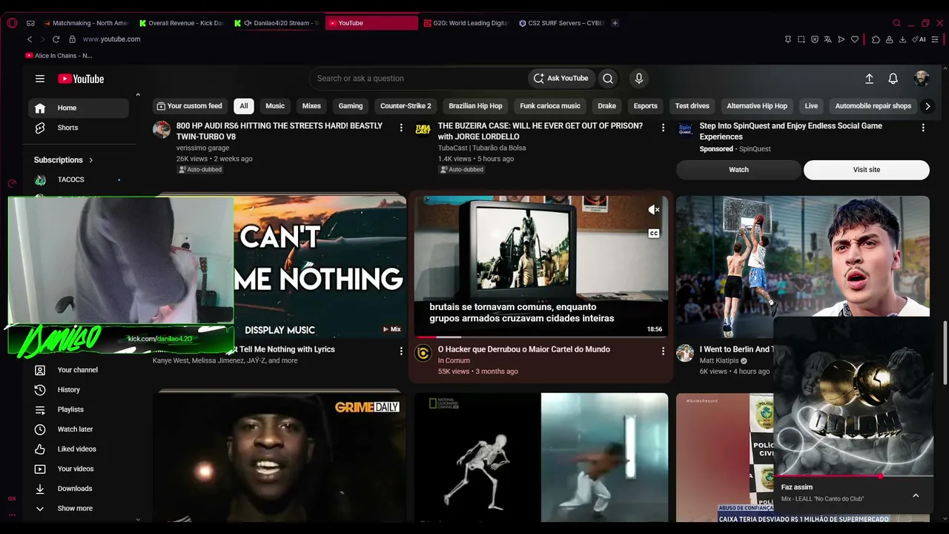Open the account avatar menu

click(922, 79)
